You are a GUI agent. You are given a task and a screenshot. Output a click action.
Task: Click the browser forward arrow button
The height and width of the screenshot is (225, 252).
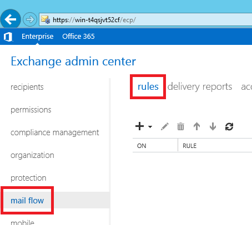[x=30, y=19]
